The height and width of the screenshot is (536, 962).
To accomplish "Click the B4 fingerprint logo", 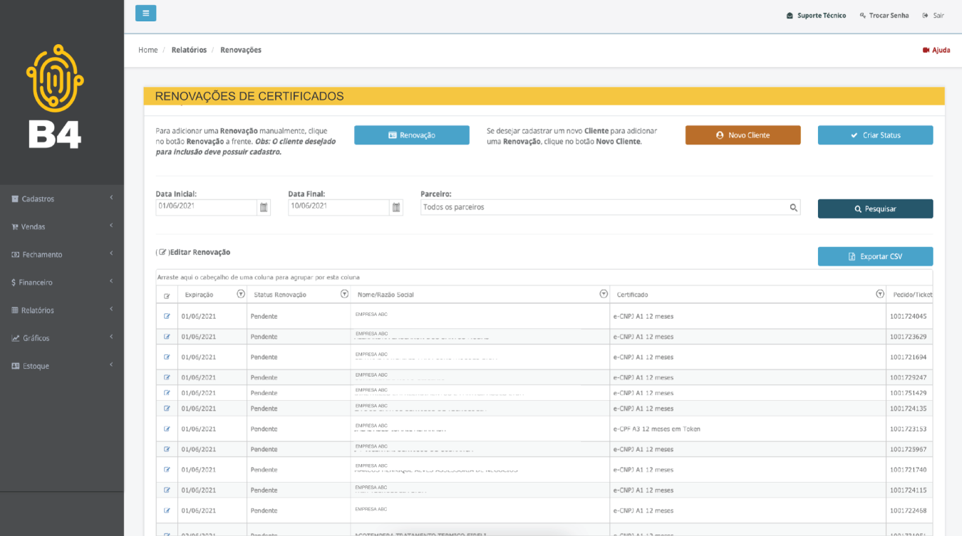I will (x=55, y=96).
